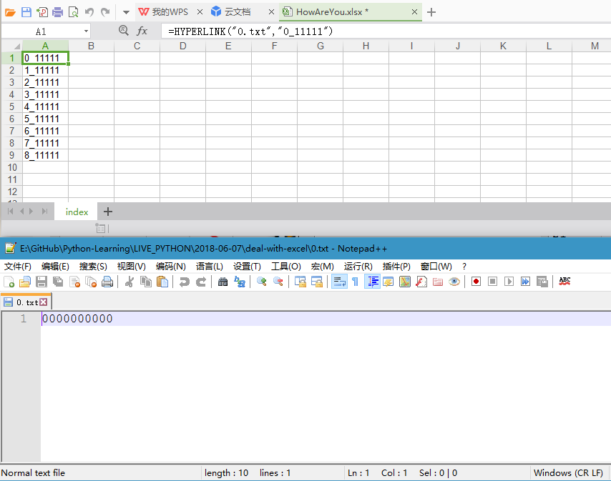Toggle show all characters pilcrow icon
Image resolution: width=611 pixels, height=481 pixels.
356,282
